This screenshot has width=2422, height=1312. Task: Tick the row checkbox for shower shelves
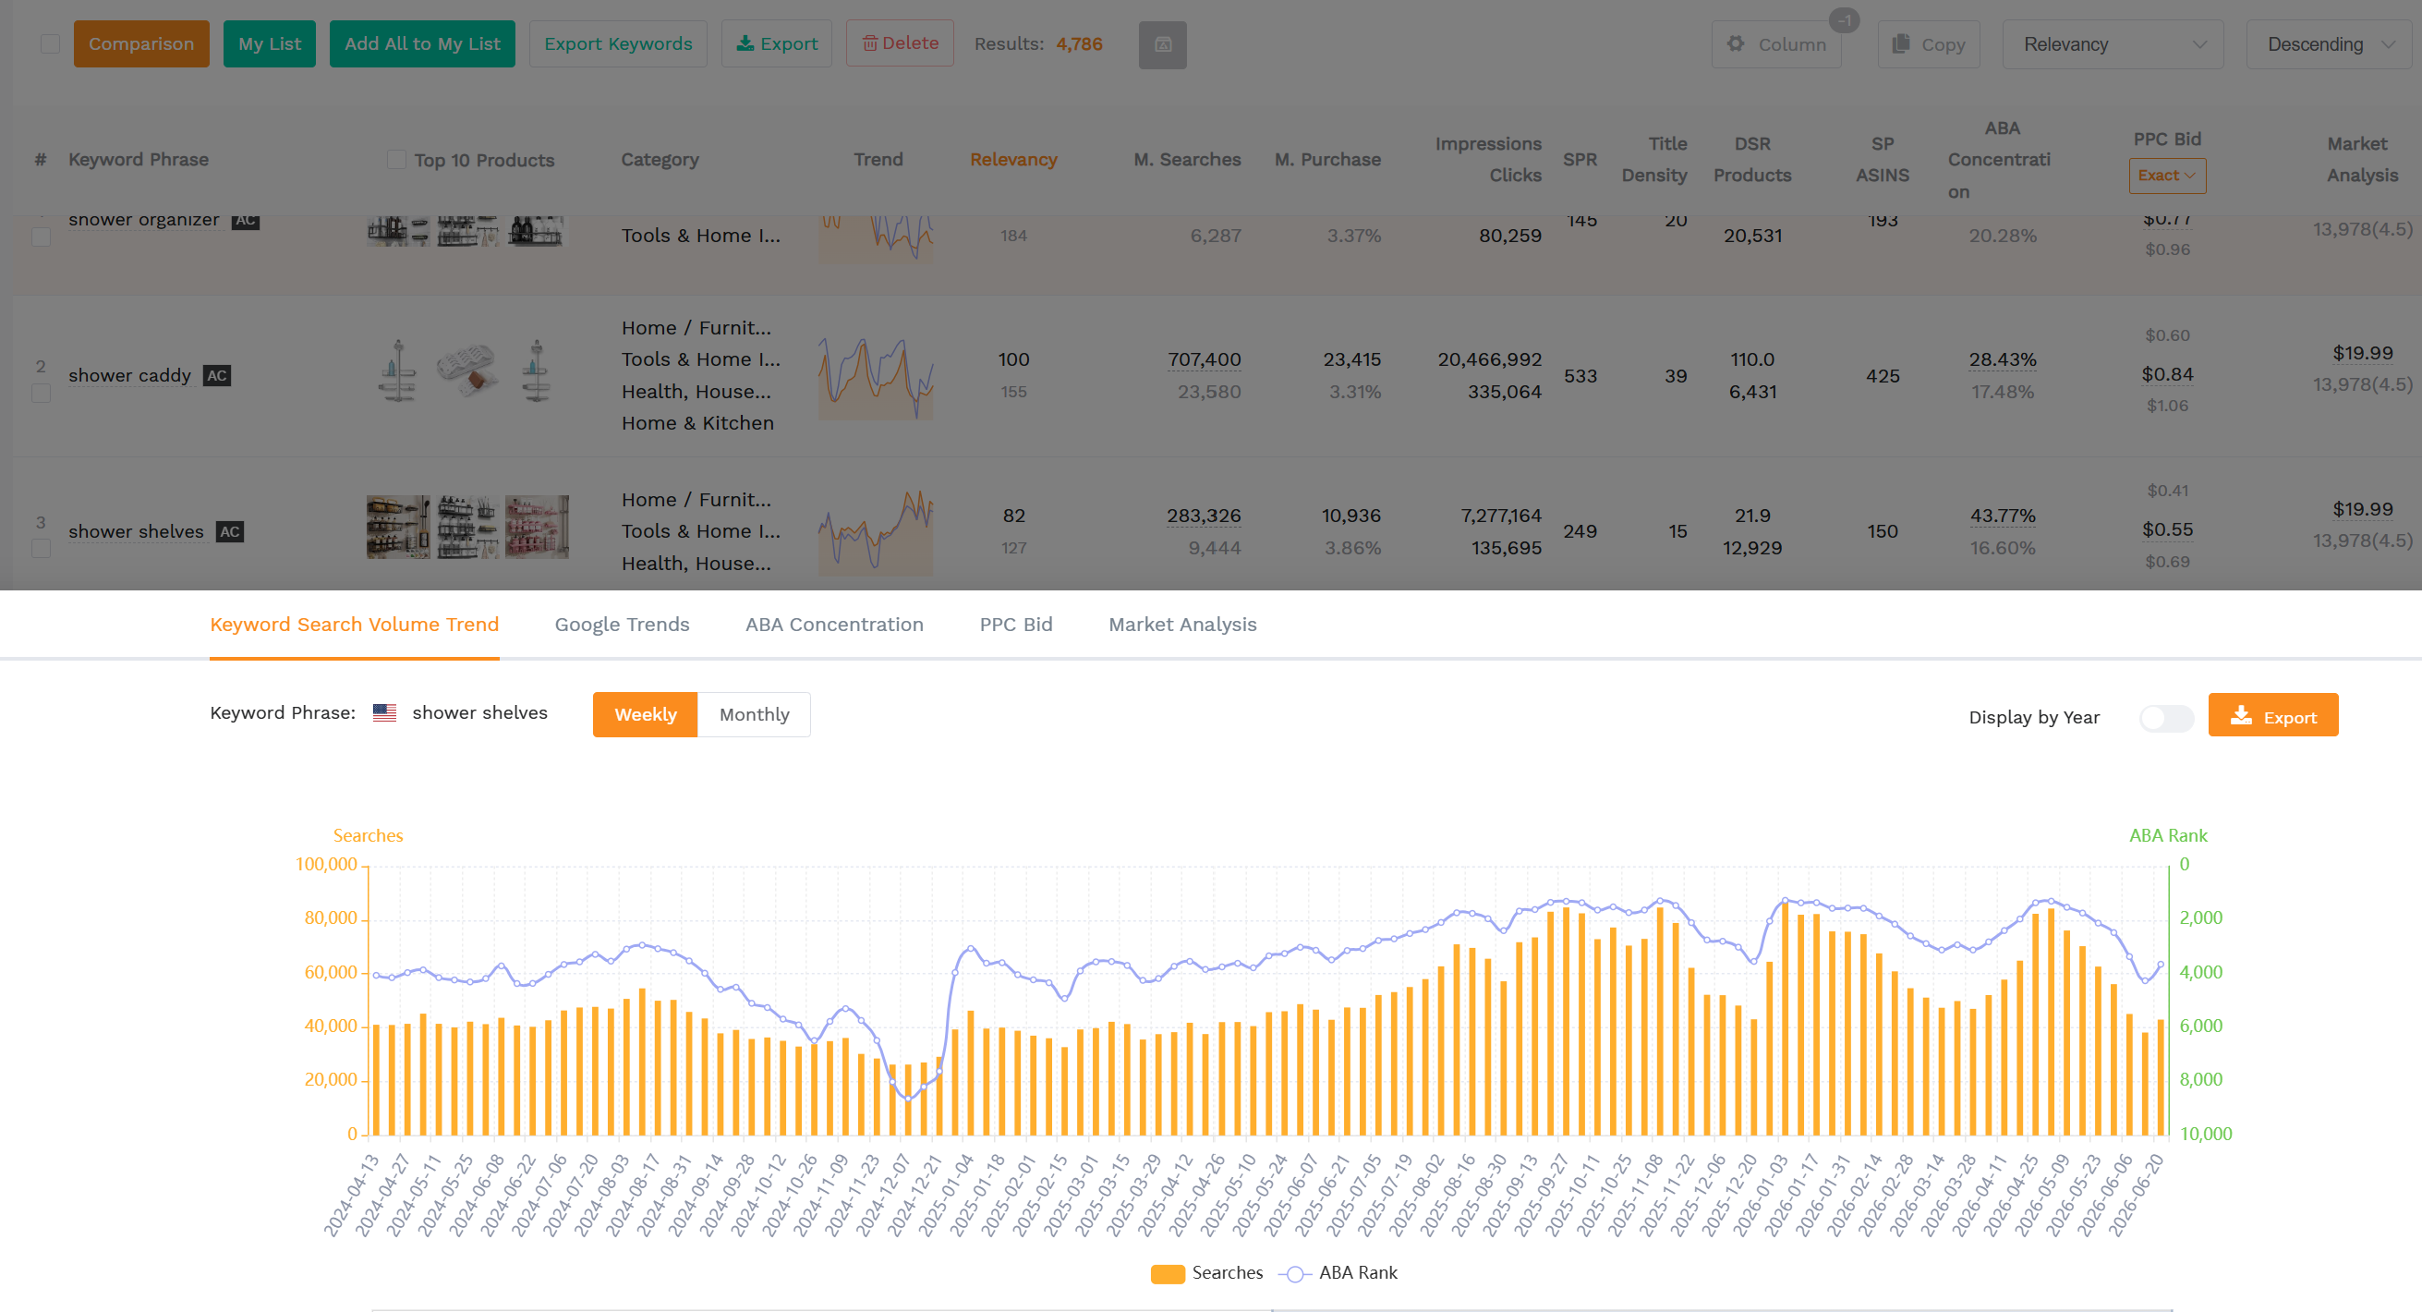[41, 547]
